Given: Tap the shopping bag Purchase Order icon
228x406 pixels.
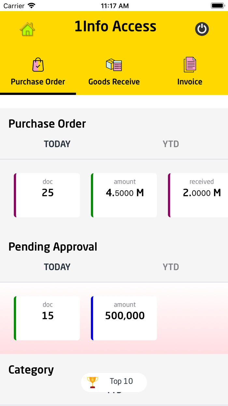Looking at the screenshot, I should [38, 65].
